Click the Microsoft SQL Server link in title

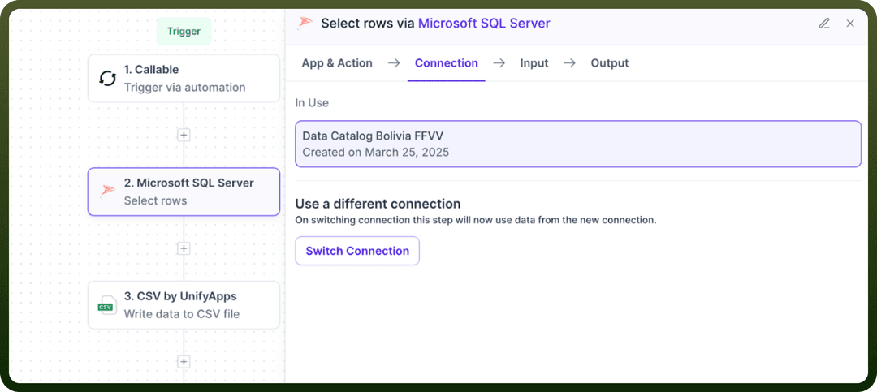point(484,23)
